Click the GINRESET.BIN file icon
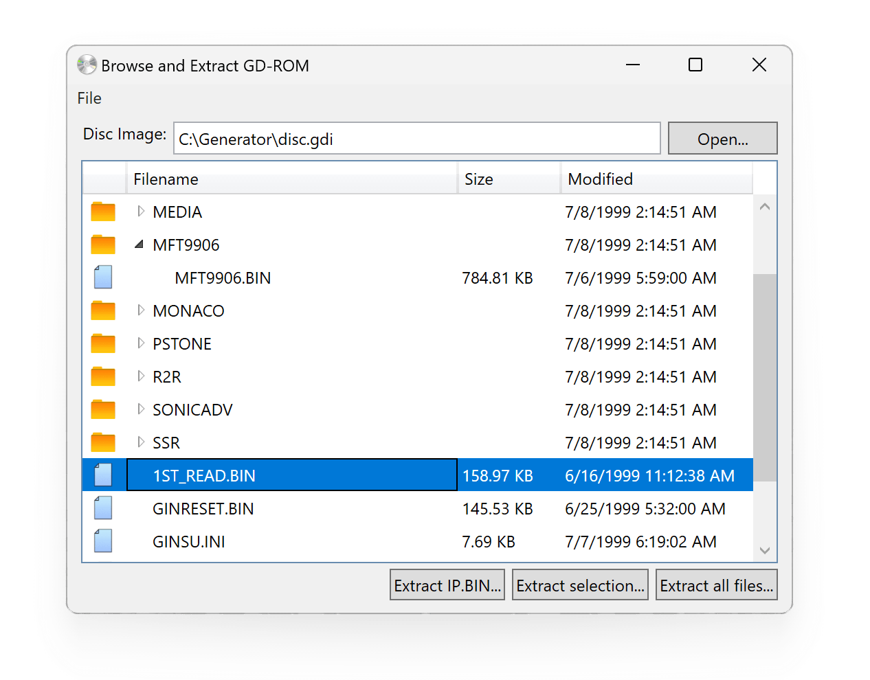Image resolution: width=870 pixels, height=680 pixels. click(x=103, y=508)
